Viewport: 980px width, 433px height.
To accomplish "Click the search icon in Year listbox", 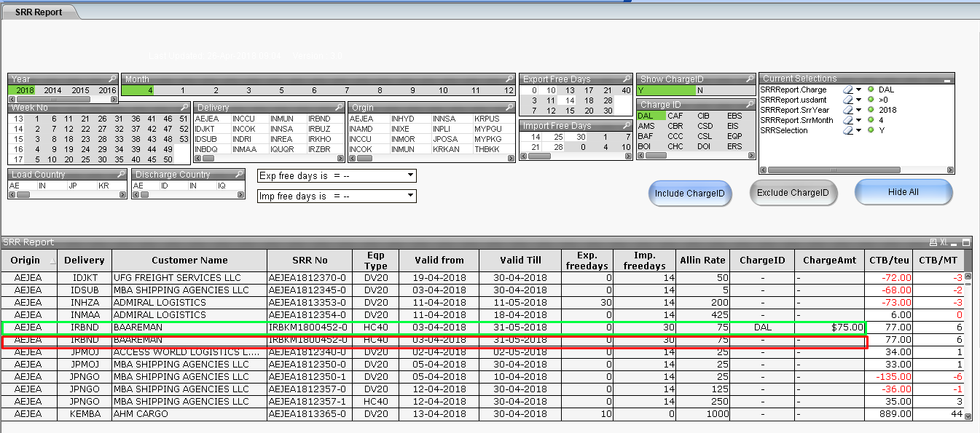I will click(111, 79).
